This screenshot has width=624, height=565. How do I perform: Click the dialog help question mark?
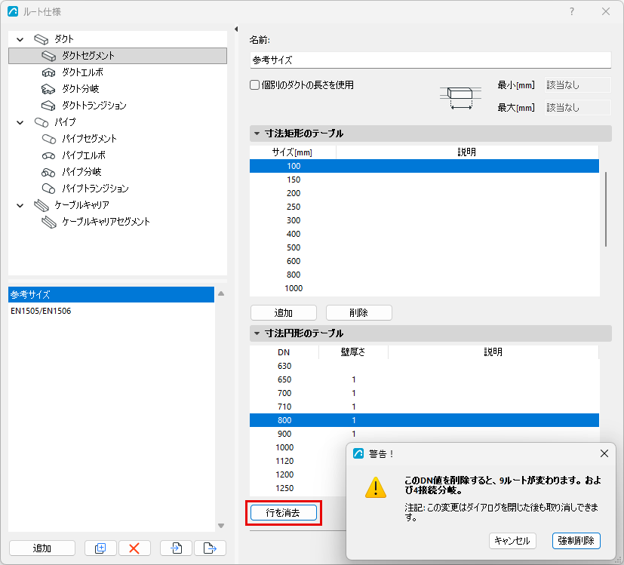coord(572,11)
